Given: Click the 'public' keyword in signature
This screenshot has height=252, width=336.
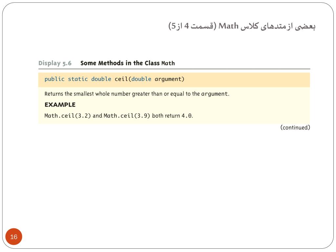Looking at the screenshot, I should (54, 79).
